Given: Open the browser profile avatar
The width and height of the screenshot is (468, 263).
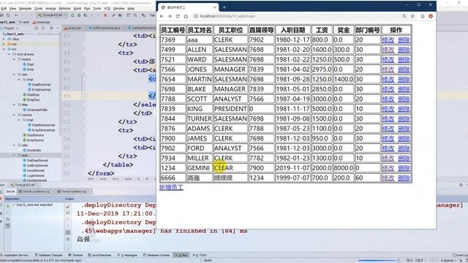Looking at the screenshot, I should pos(423,16).
